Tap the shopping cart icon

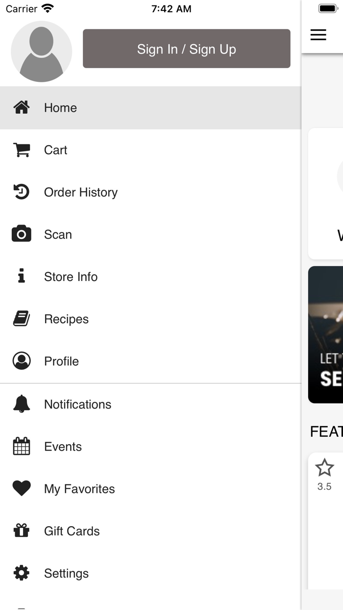22,150
